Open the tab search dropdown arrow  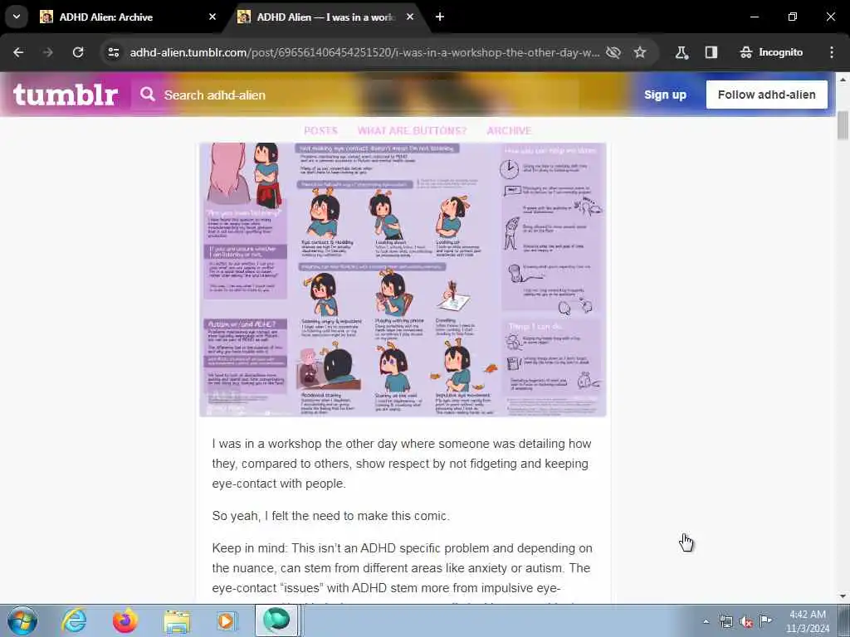(x=17, y=17)
